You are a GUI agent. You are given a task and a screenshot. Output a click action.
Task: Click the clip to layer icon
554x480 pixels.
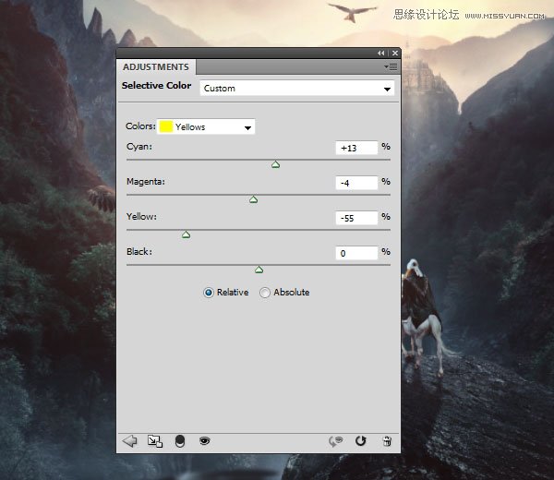(180, 441)
